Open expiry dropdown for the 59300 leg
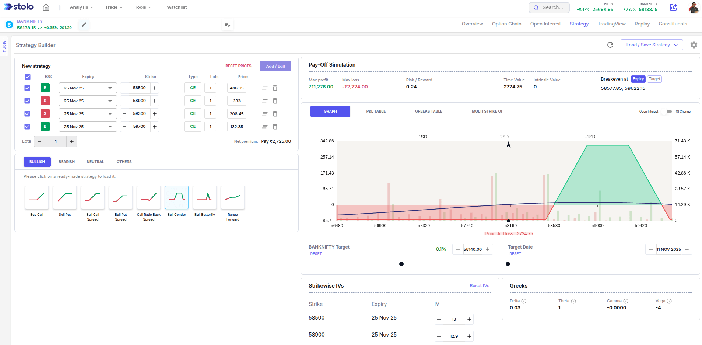This screenshot has width=702, height=345. coord(88,114)
